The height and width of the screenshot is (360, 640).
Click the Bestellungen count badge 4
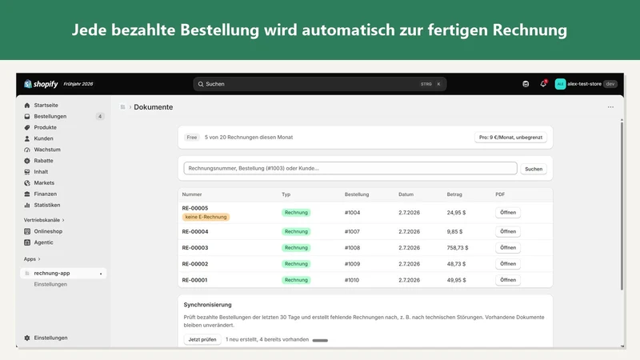point(100,116)
